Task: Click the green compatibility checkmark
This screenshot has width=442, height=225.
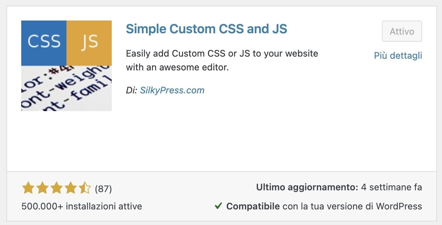Action: (x=220, y=206)
